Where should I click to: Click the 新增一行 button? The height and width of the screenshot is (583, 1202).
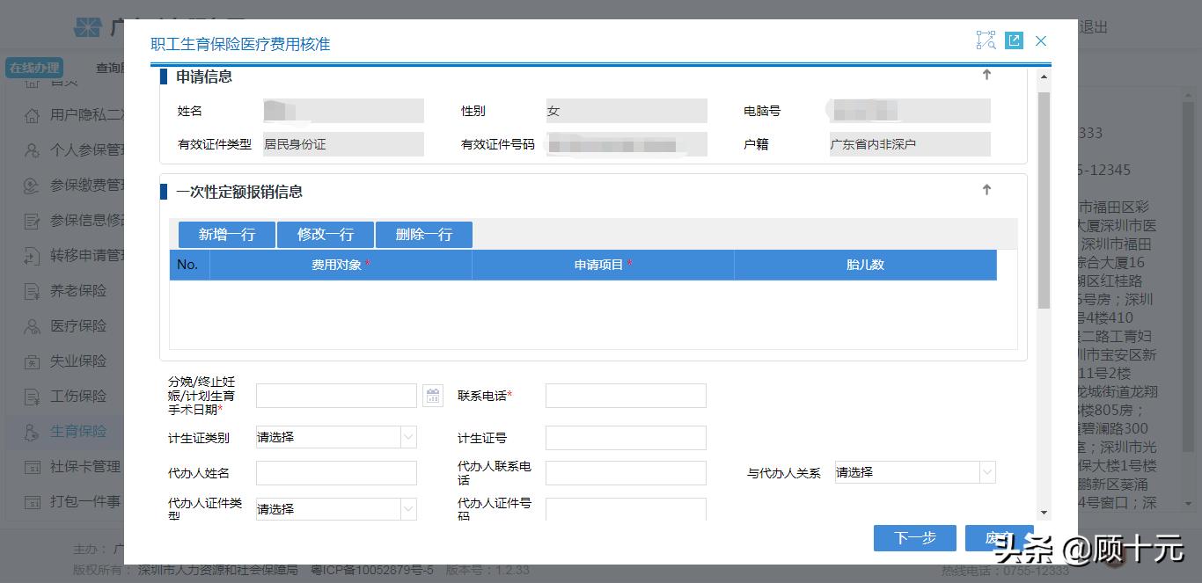[x=225, y=235]
